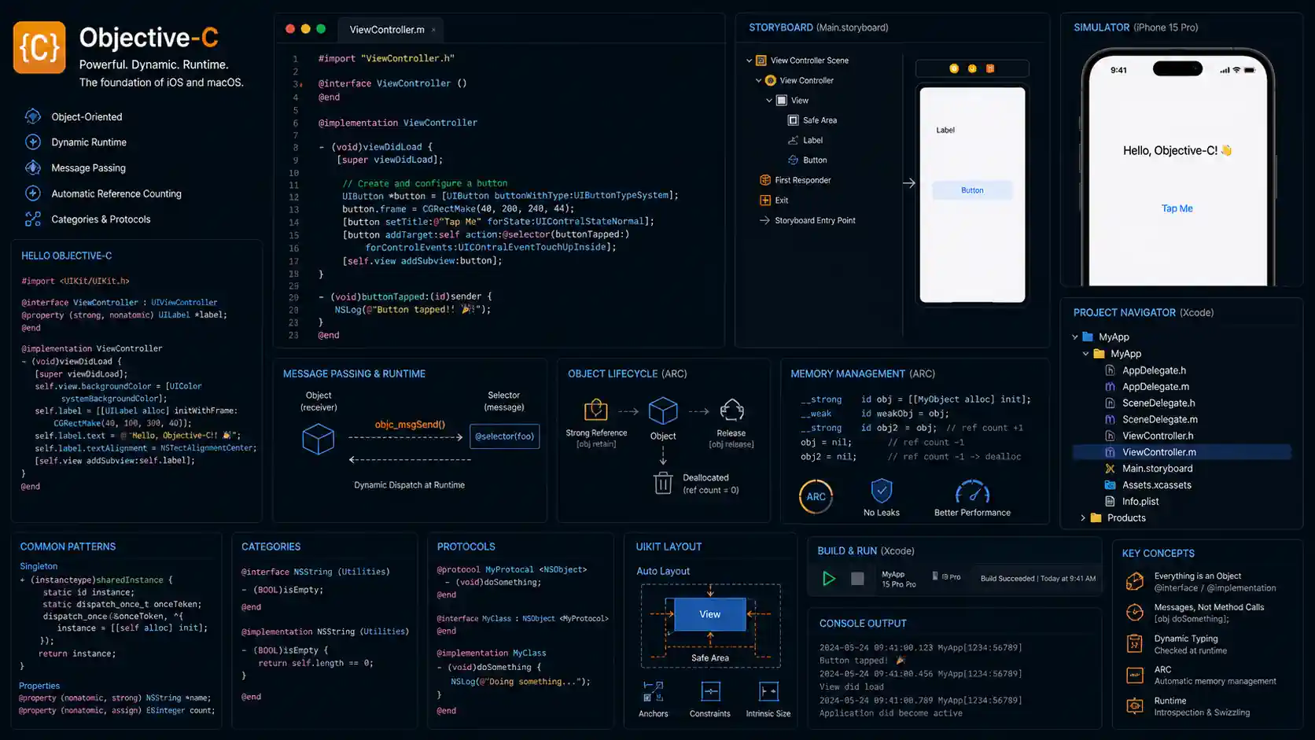Click the Dynamic Typing concept icon
The image size is (1315, 740).
(1135, 644)
